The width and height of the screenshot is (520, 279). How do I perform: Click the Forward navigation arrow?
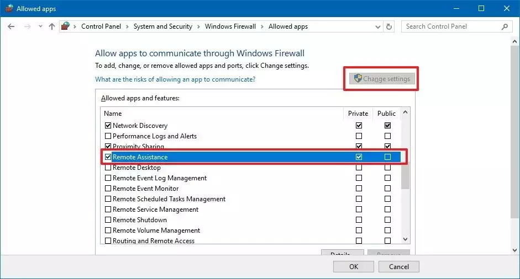[x=26, y=26]
